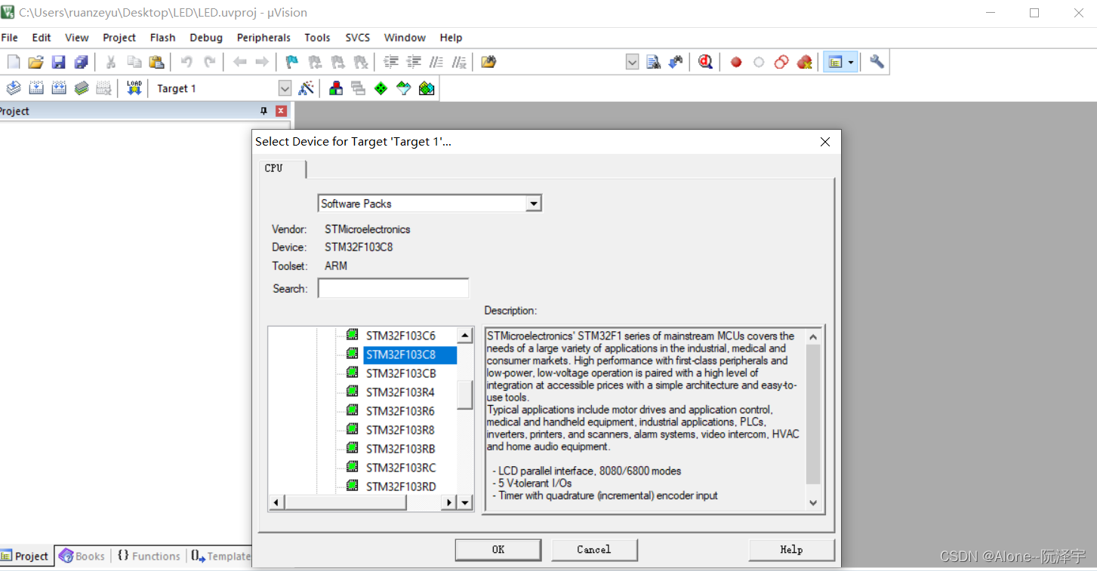1097x571 pixels.
Task: Translate current file icon
Action: 14,88
